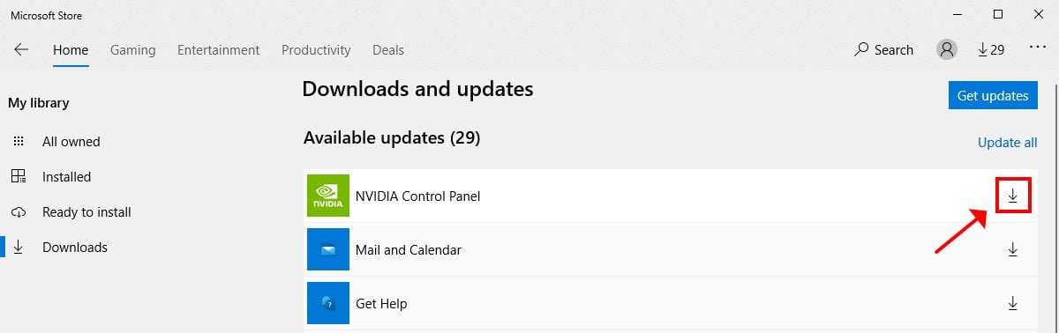Open the Deals tab
Screen dimensions: 1059x333
pos(388,50)
